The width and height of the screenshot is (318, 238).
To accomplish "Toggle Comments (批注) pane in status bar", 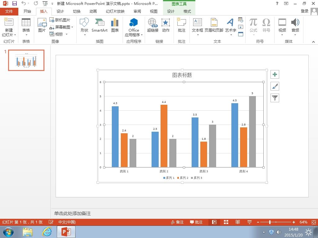I will 196,222.
